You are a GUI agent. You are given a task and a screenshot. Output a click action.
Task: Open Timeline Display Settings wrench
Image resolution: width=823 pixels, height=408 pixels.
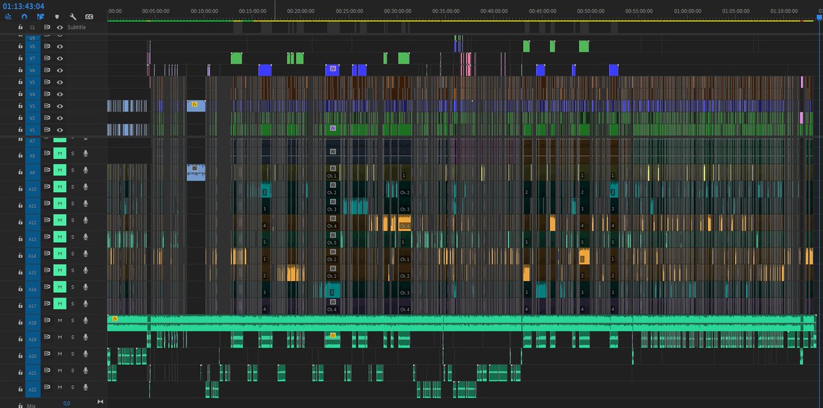[x=73, y=16]
